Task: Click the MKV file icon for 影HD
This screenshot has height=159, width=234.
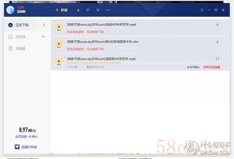Action: pyautogui.click(x=59, y=44)
